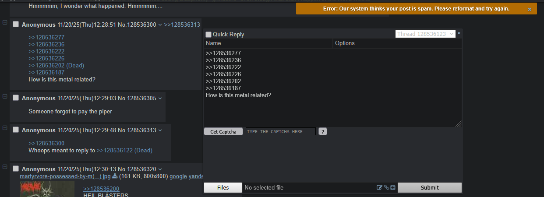
Task: Select checkbox for post No.128536300
Action: click(x=16, y=25)
